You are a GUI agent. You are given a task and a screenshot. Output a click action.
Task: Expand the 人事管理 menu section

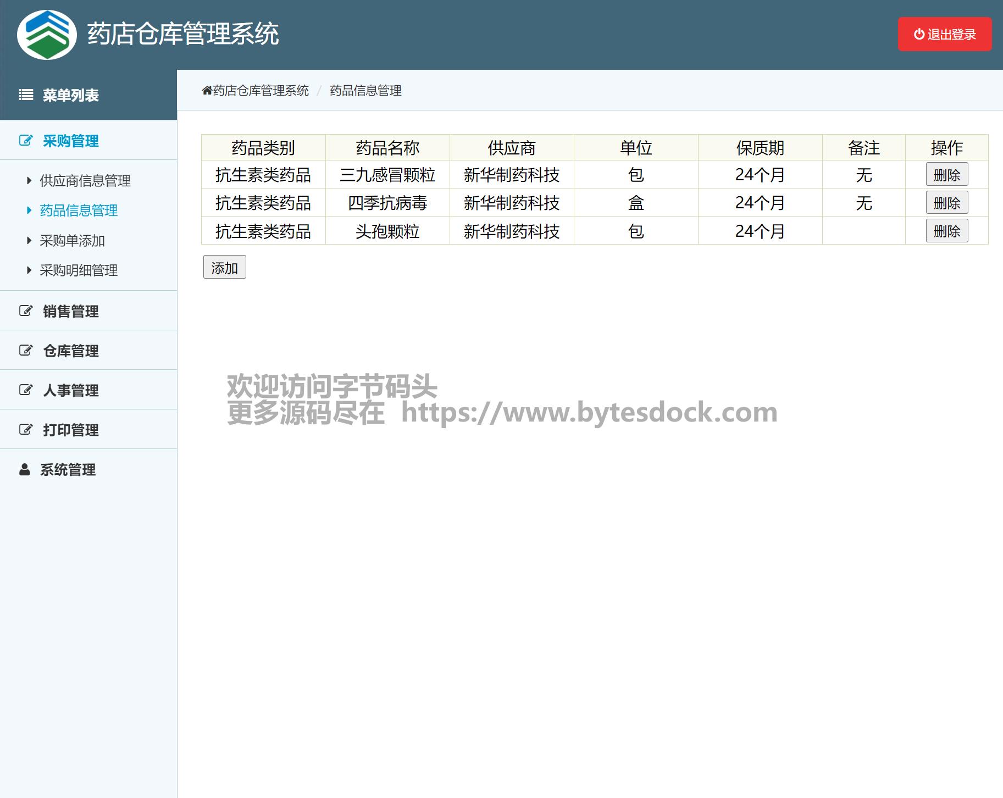point(70,391)
